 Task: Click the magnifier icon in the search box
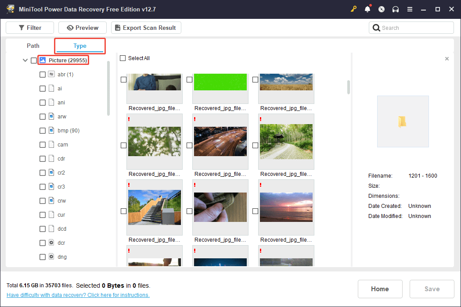pyautogui.click(x=376, y=28)
